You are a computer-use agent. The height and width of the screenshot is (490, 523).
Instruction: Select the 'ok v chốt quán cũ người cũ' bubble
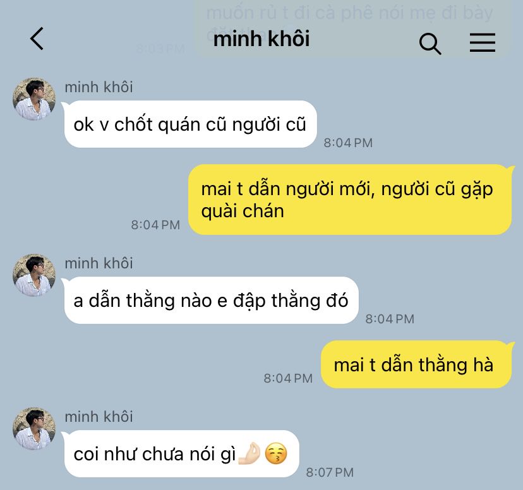[190, 124]
